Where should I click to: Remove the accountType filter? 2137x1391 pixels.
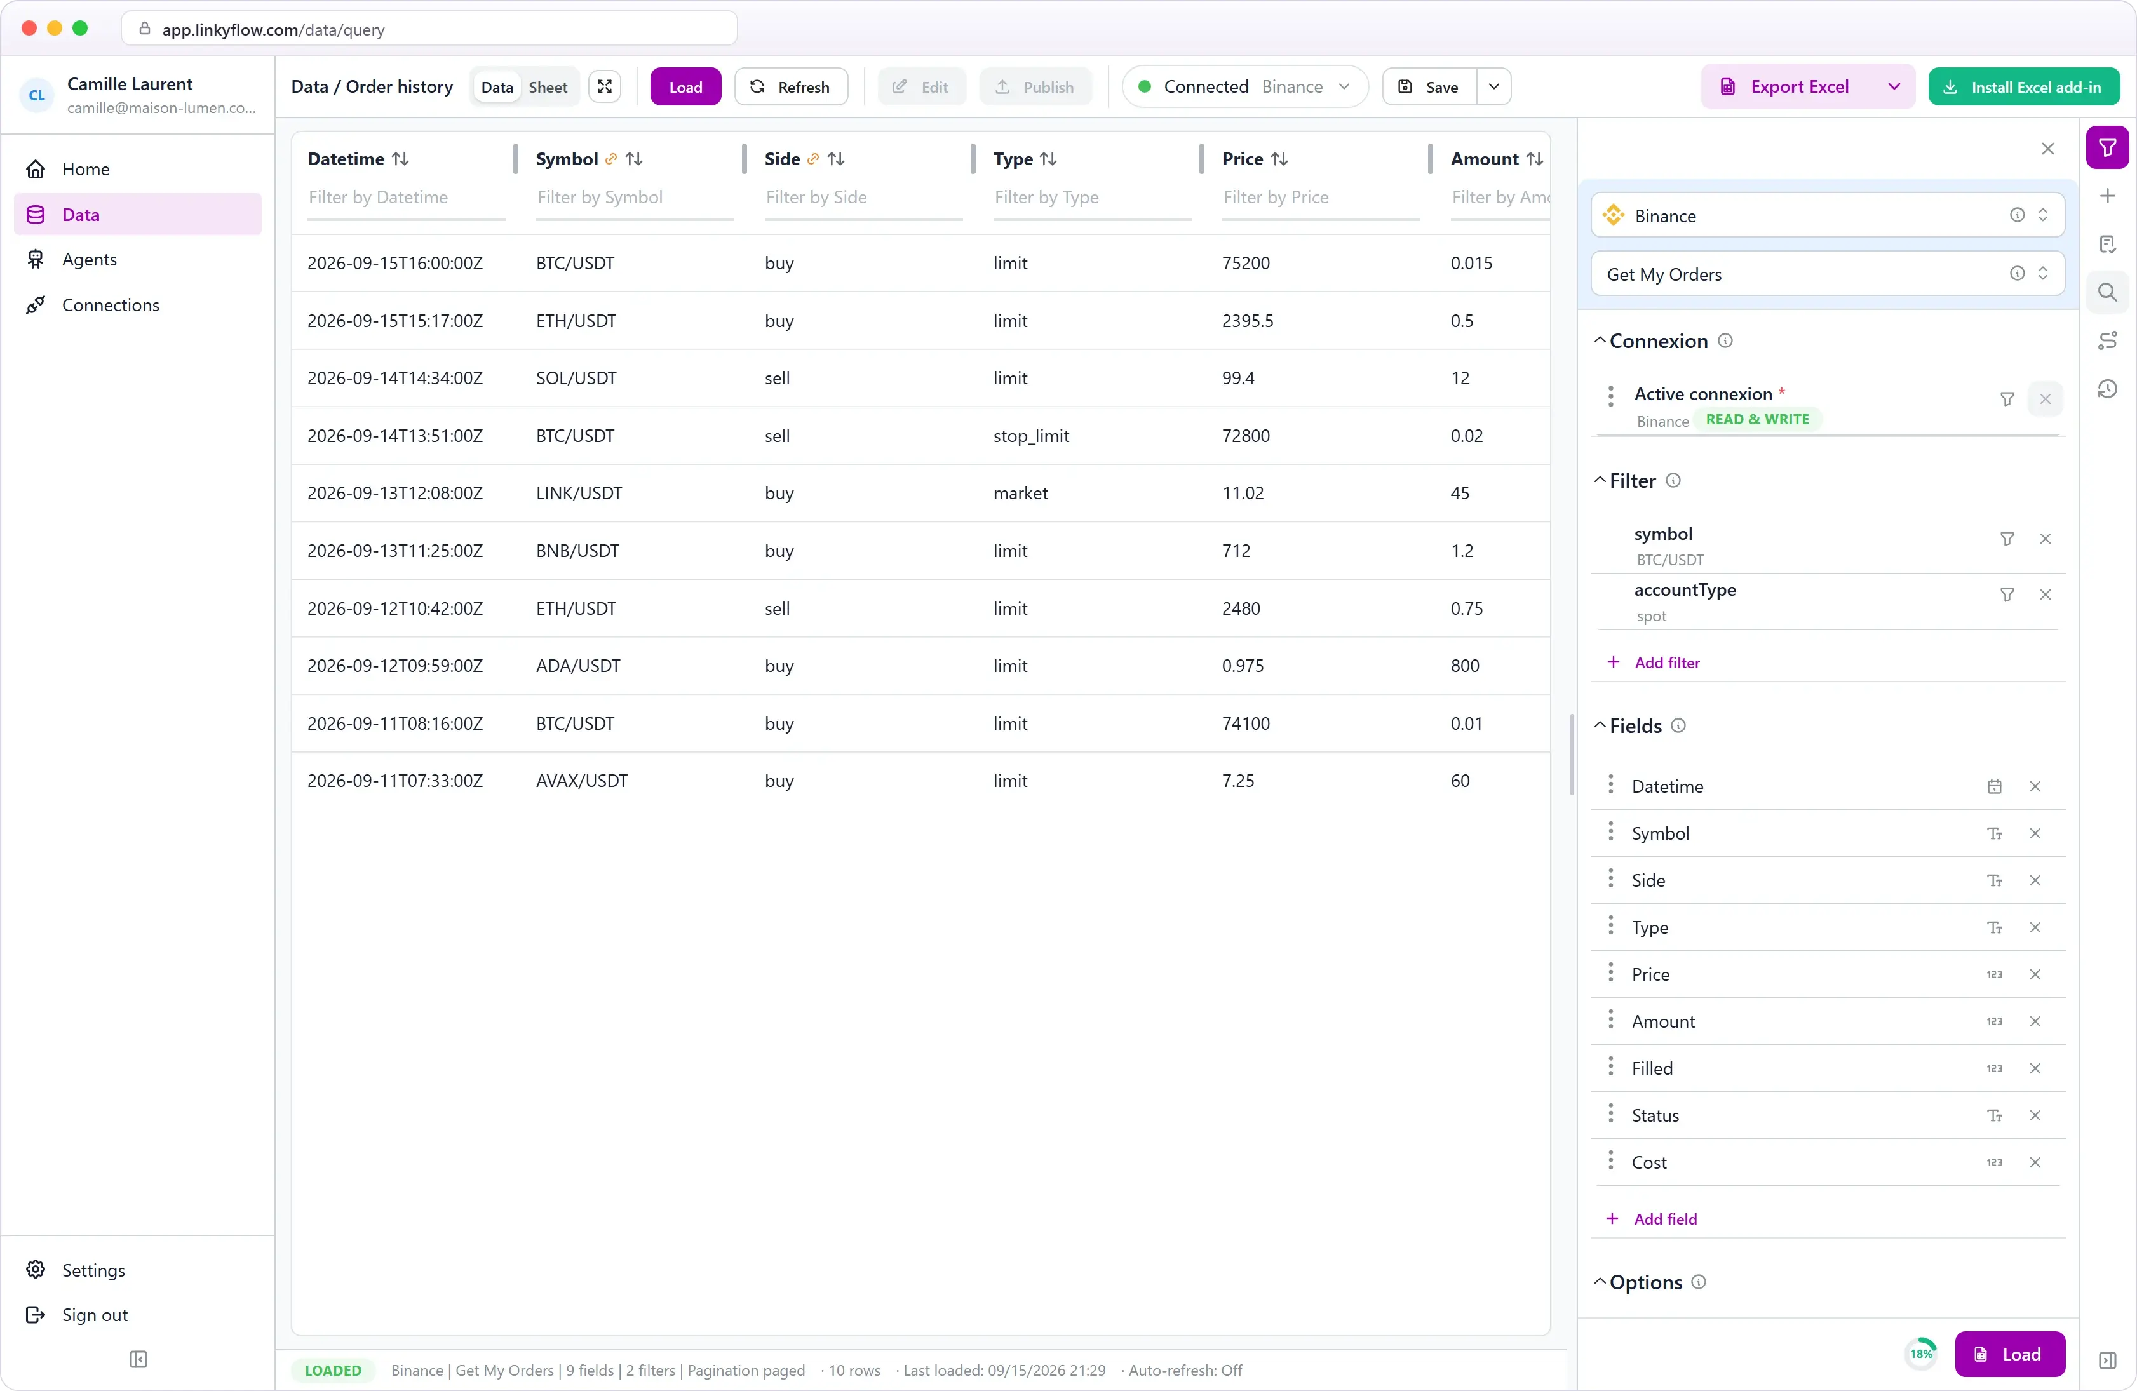(x=2044, y=595)
